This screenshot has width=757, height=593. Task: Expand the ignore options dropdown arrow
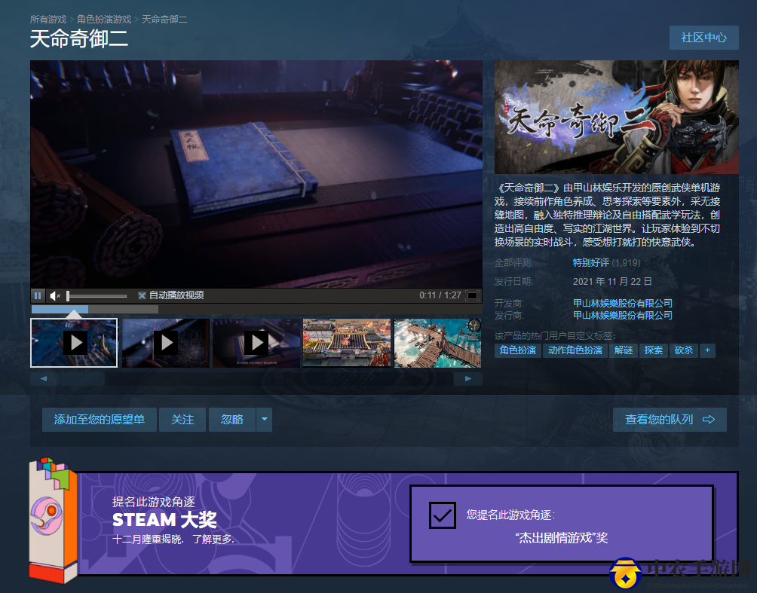click(264, 420)
